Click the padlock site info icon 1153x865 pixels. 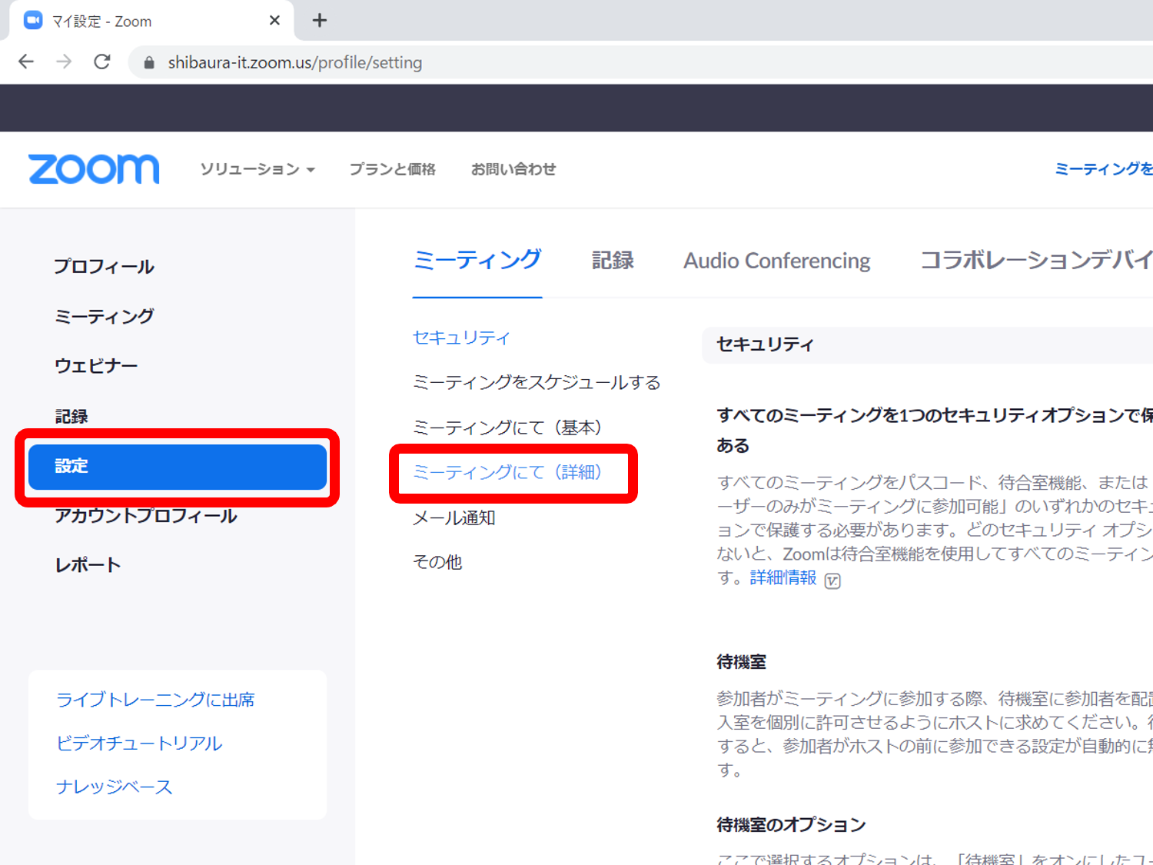(149, 62)
